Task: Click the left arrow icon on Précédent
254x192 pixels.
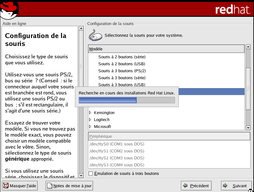Action: [186, 186]
